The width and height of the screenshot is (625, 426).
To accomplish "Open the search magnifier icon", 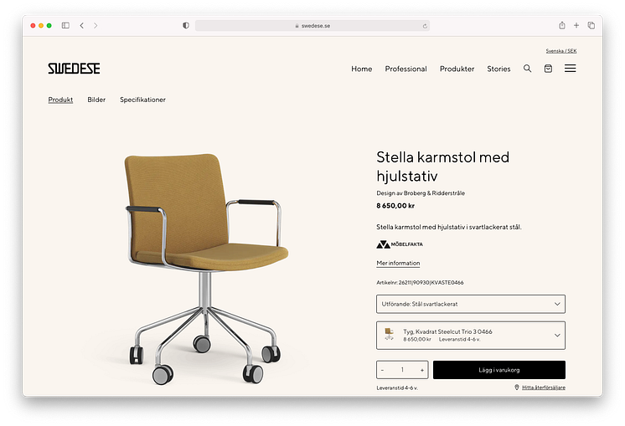I will click(527, 69).
